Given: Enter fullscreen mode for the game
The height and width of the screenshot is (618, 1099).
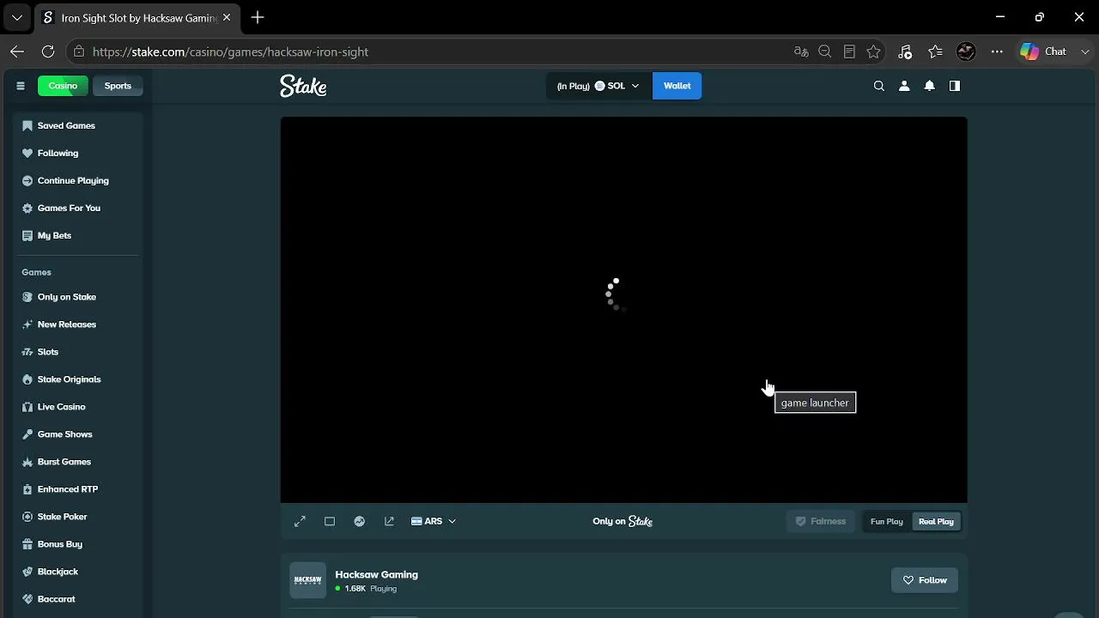Looking at the screenshot, I should [x=300, y=521].
